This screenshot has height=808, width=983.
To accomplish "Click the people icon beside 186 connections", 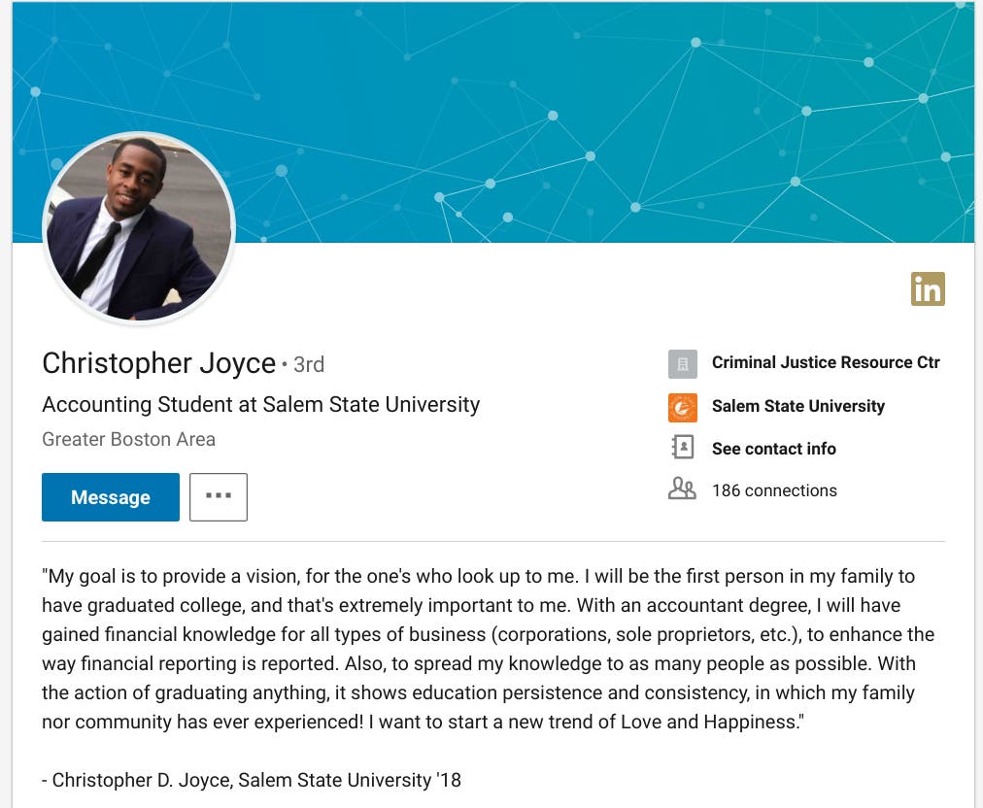I will [683, 489].
